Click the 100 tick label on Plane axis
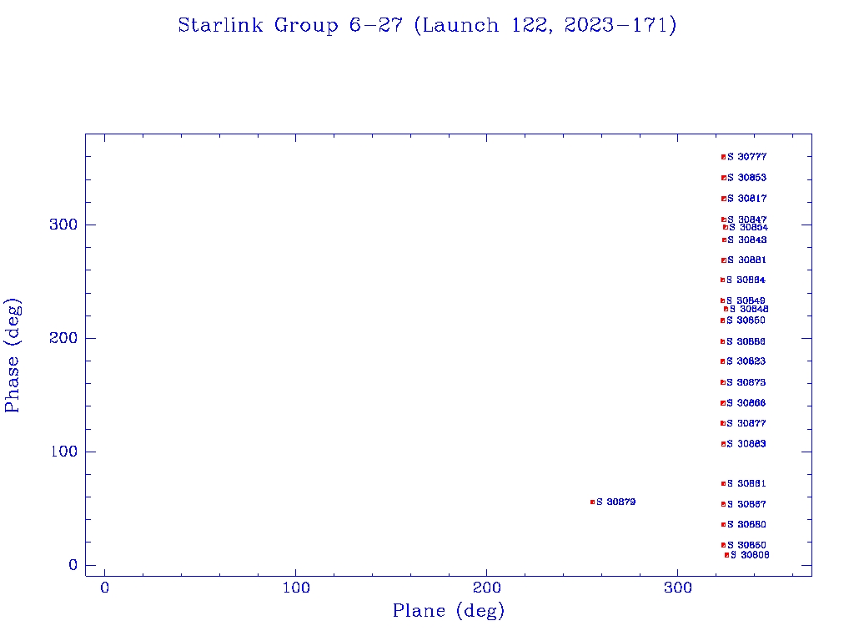This screenshot has height=641, width=854. (296, 588)
